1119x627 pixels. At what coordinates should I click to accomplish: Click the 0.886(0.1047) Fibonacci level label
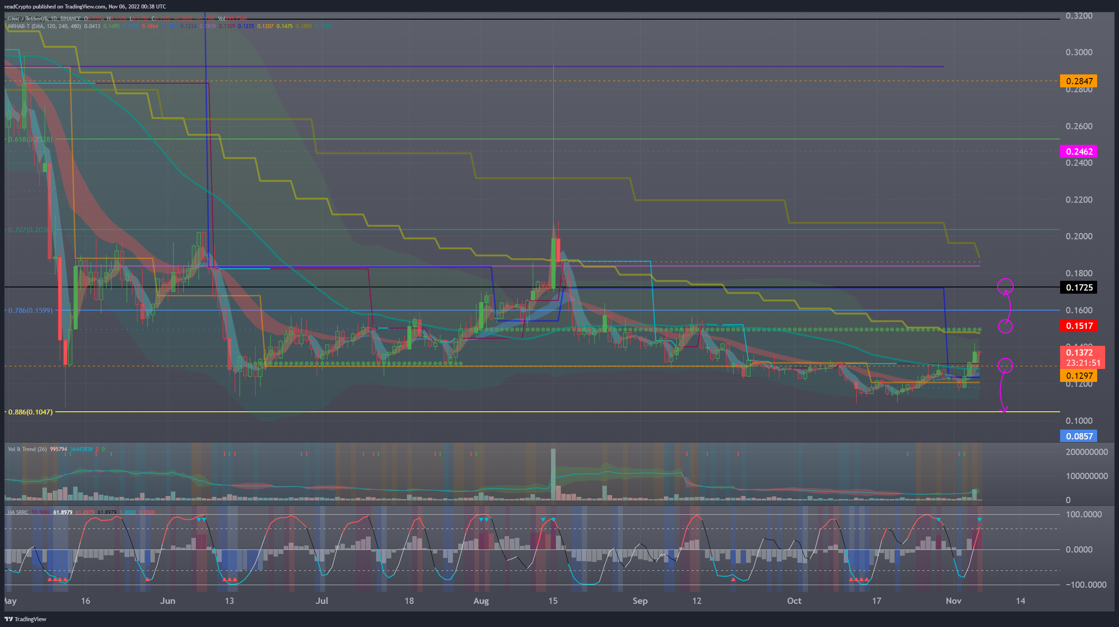tap(30, 412)
